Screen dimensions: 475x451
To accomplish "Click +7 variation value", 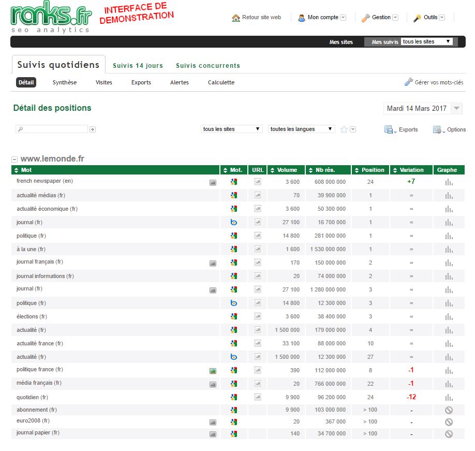I will tap(411, 182).
